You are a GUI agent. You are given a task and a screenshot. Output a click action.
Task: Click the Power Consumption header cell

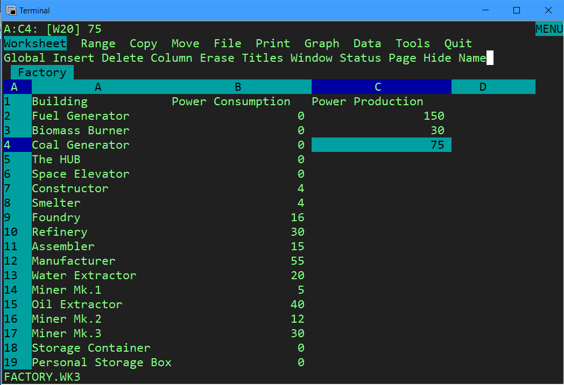(231, 101)
